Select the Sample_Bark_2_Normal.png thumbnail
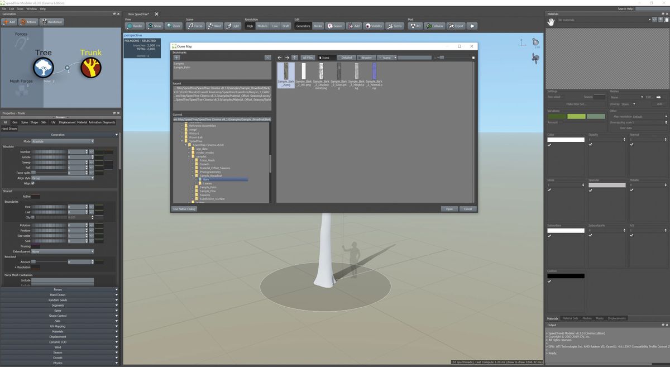670x367 pixels. [x=374, y=72]
